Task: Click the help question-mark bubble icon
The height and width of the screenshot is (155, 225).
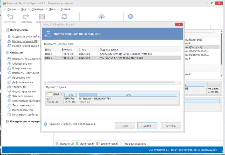Action: tap(131, 17)
